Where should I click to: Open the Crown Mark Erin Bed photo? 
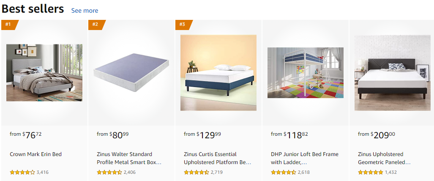pyautogui.click(x=44, y=73)
